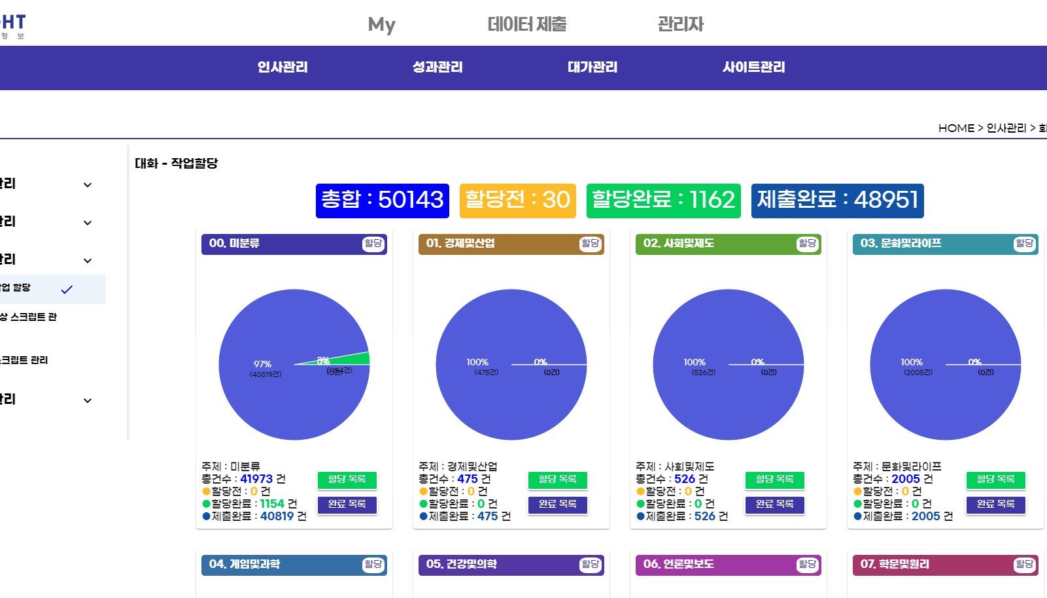This screenshot has width=1047, height=598.
Task: Select 사이트관리 in the purple bar
Action: 754,67
